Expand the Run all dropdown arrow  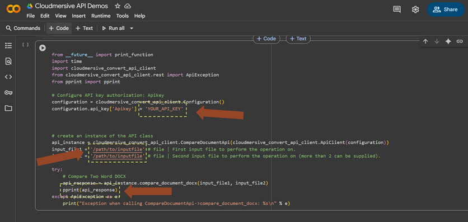click(x=132, y=29)
